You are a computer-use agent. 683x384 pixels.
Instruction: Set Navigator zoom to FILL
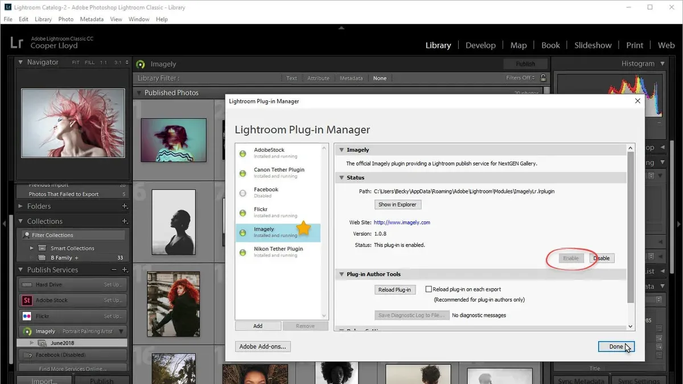(90, 63)
